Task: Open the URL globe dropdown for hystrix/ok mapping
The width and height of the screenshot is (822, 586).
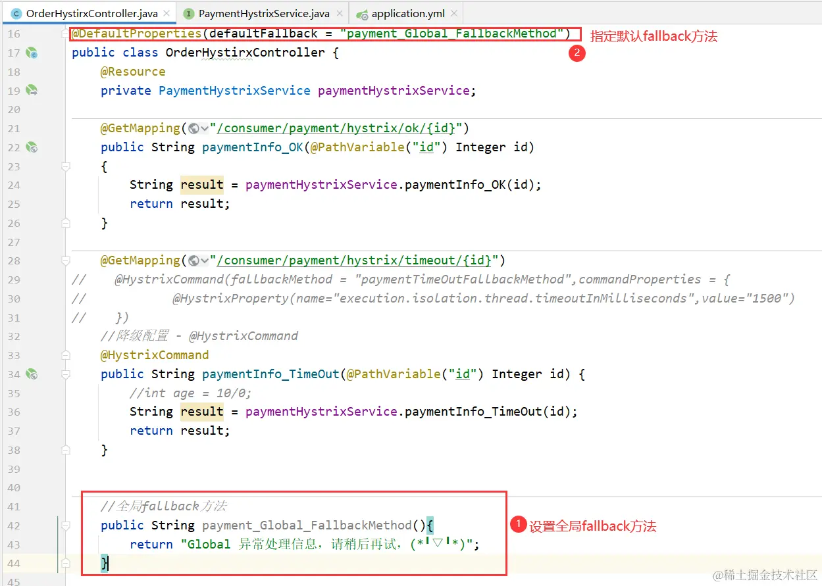Action: pos(198,129)
